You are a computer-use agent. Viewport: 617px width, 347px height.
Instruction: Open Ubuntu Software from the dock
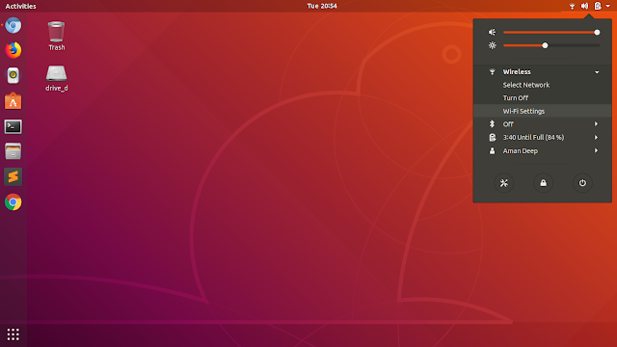point(13,101)
